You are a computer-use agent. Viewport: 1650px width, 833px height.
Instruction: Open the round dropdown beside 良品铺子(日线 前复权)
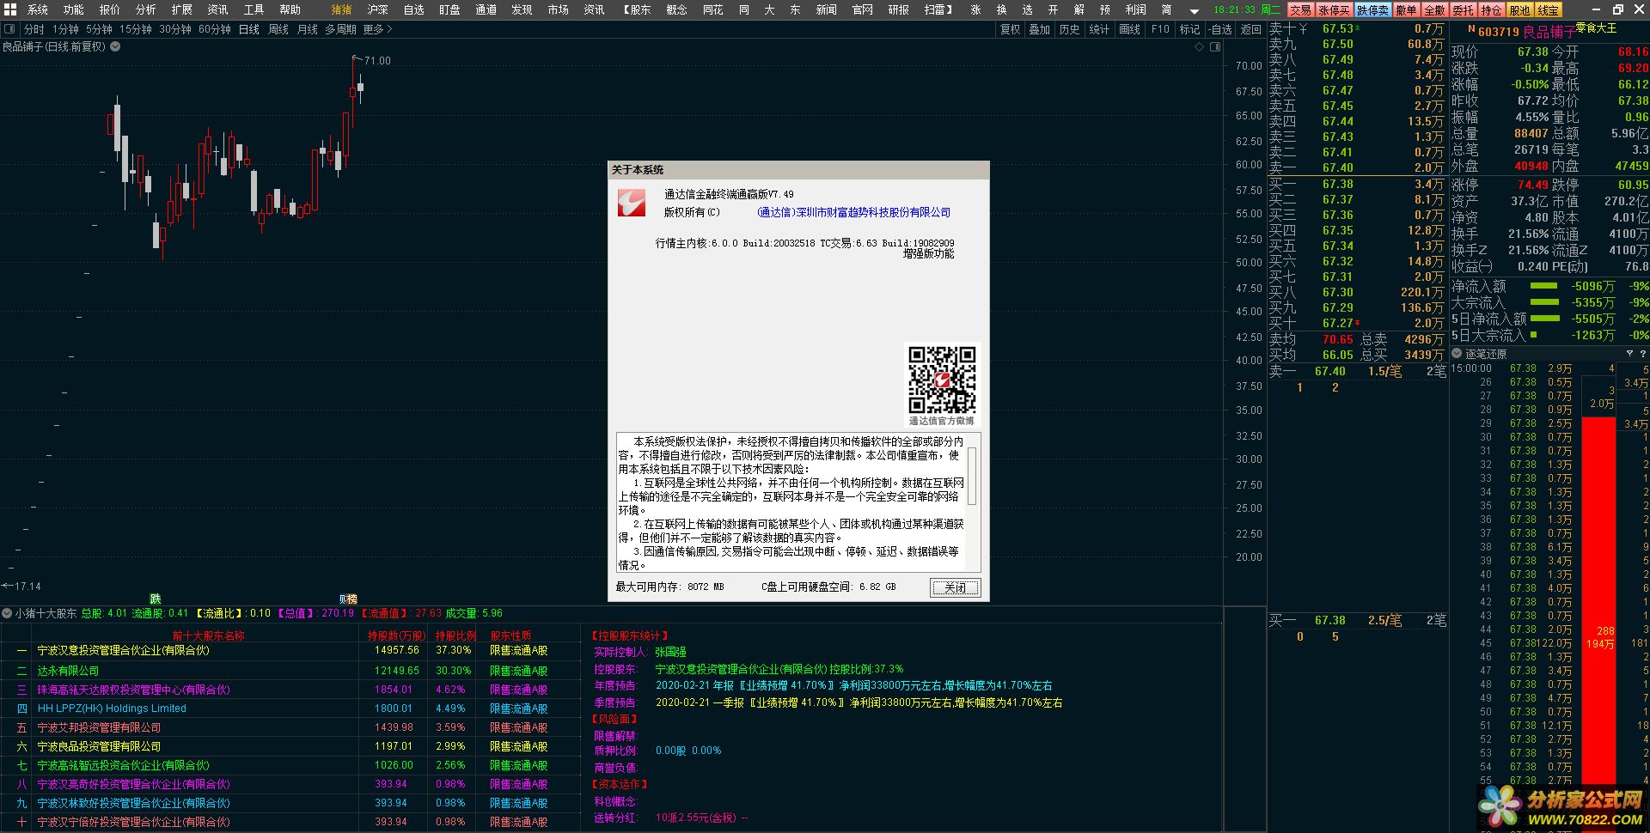(115, 46)
